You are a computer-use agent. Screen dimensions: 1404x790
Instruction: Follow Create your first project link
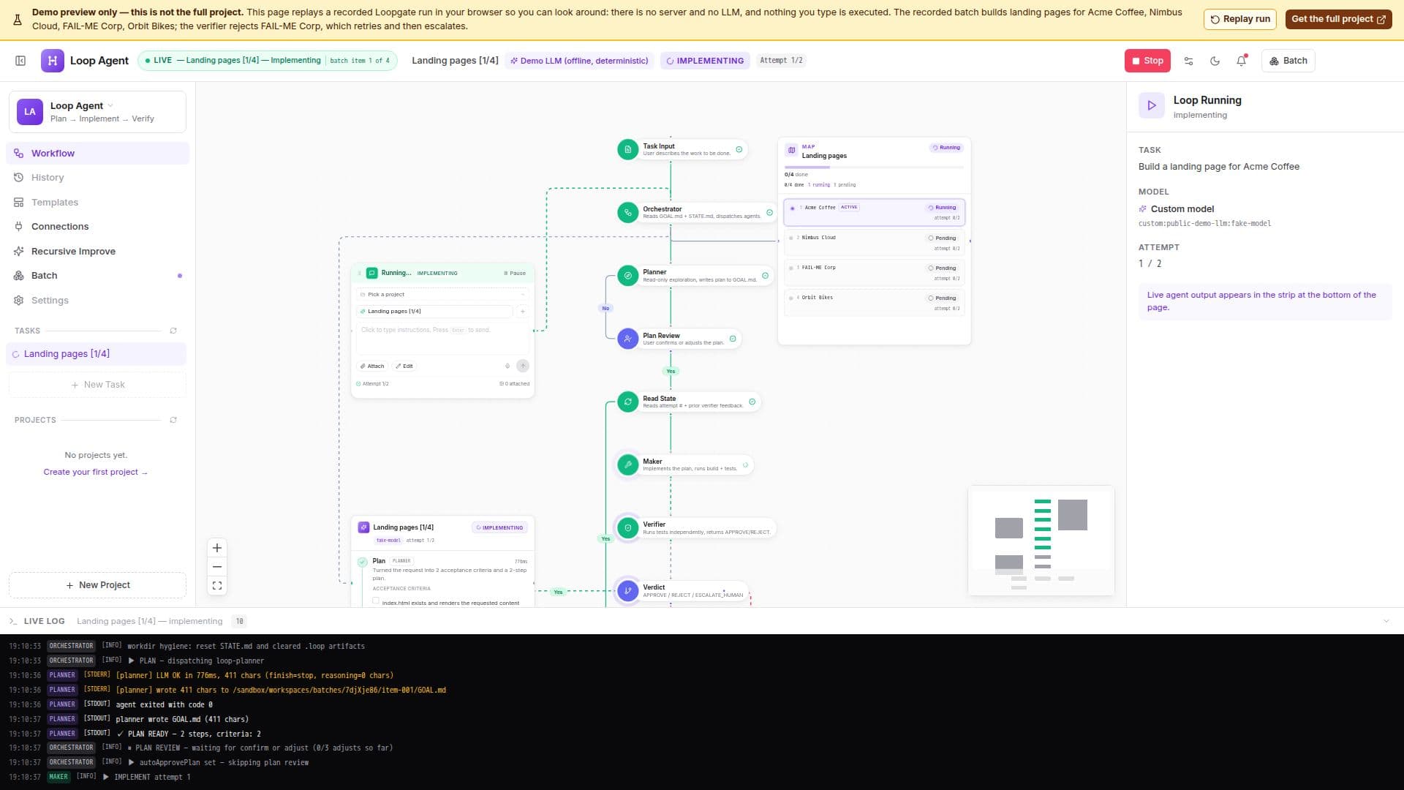95,473
